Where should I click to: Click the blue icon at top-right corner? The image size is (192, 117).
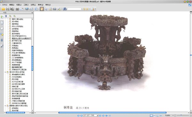pyautogui.click(x=190, y=5)
